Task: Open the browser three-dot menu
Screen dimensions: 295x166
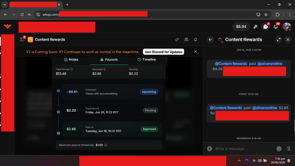Action: pos(290,14)
